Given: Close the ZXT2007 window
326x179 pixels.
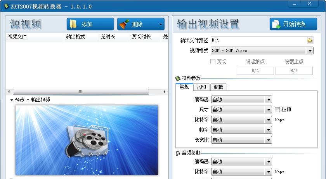Looking at the screenshot, I should coord(309,4).
